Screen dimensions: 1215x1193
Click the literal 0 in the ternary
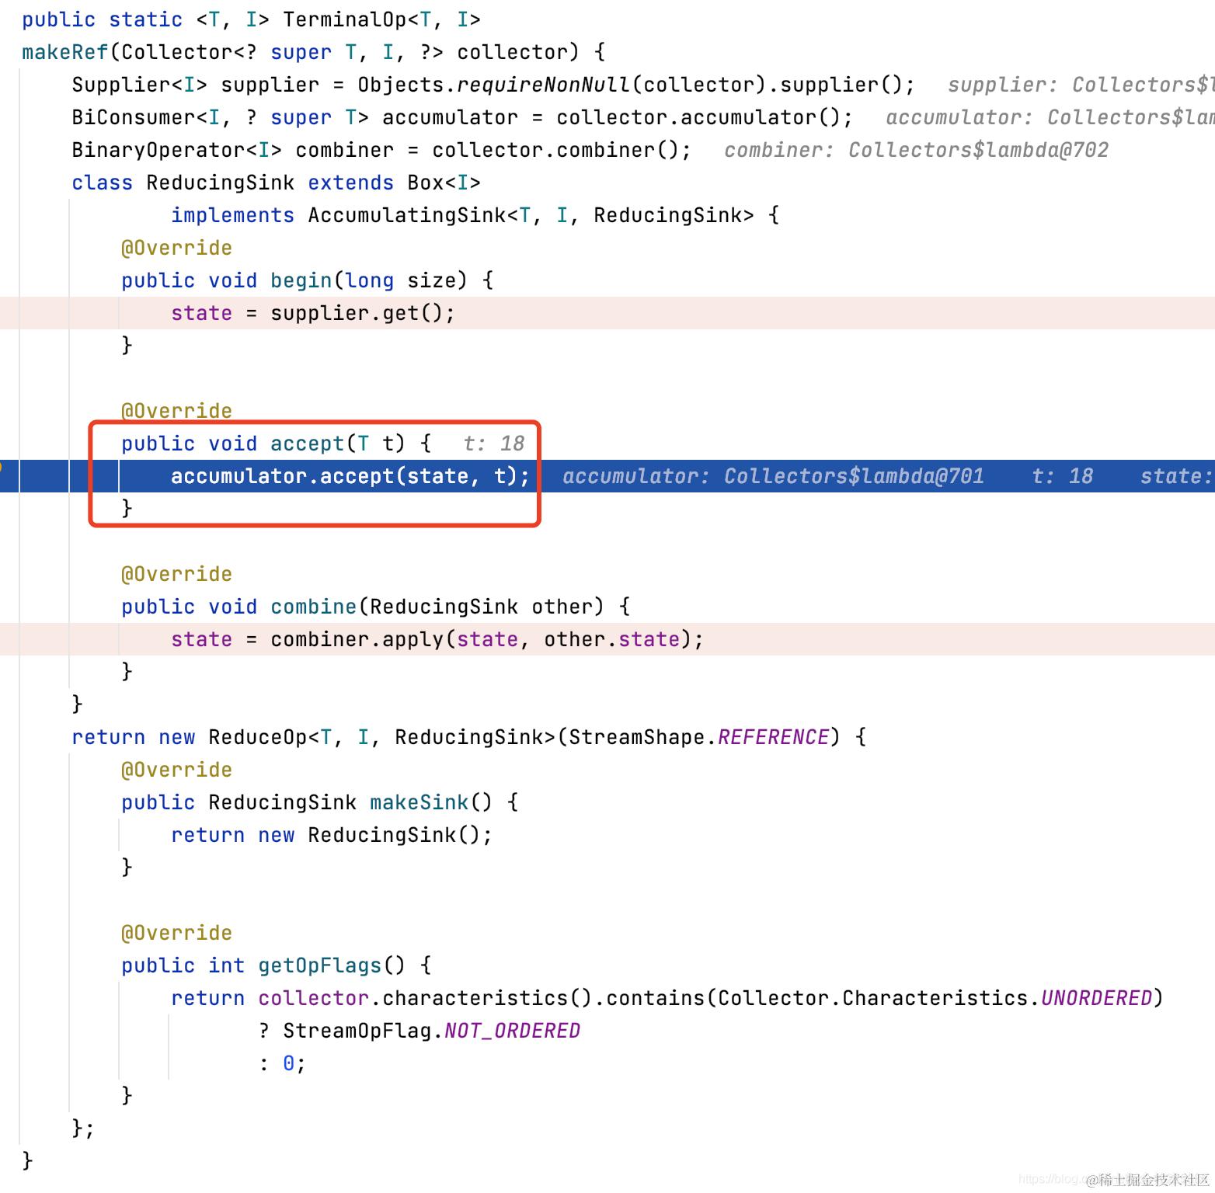(x=288, y=1063)
